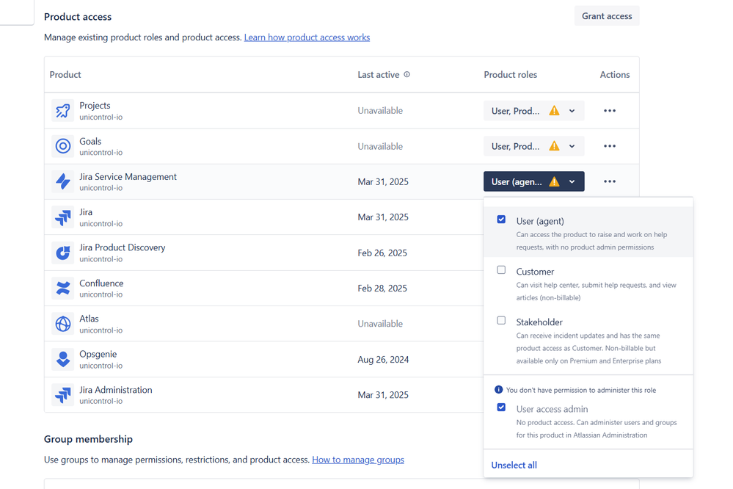Screen dimensions: 733x489
Task: Click the Confluence product icon
Action: tap(62, 289)
